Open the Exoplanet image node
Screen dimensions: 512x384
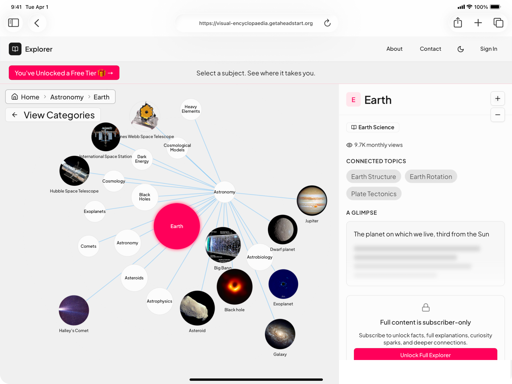click(x=283, y=284)
